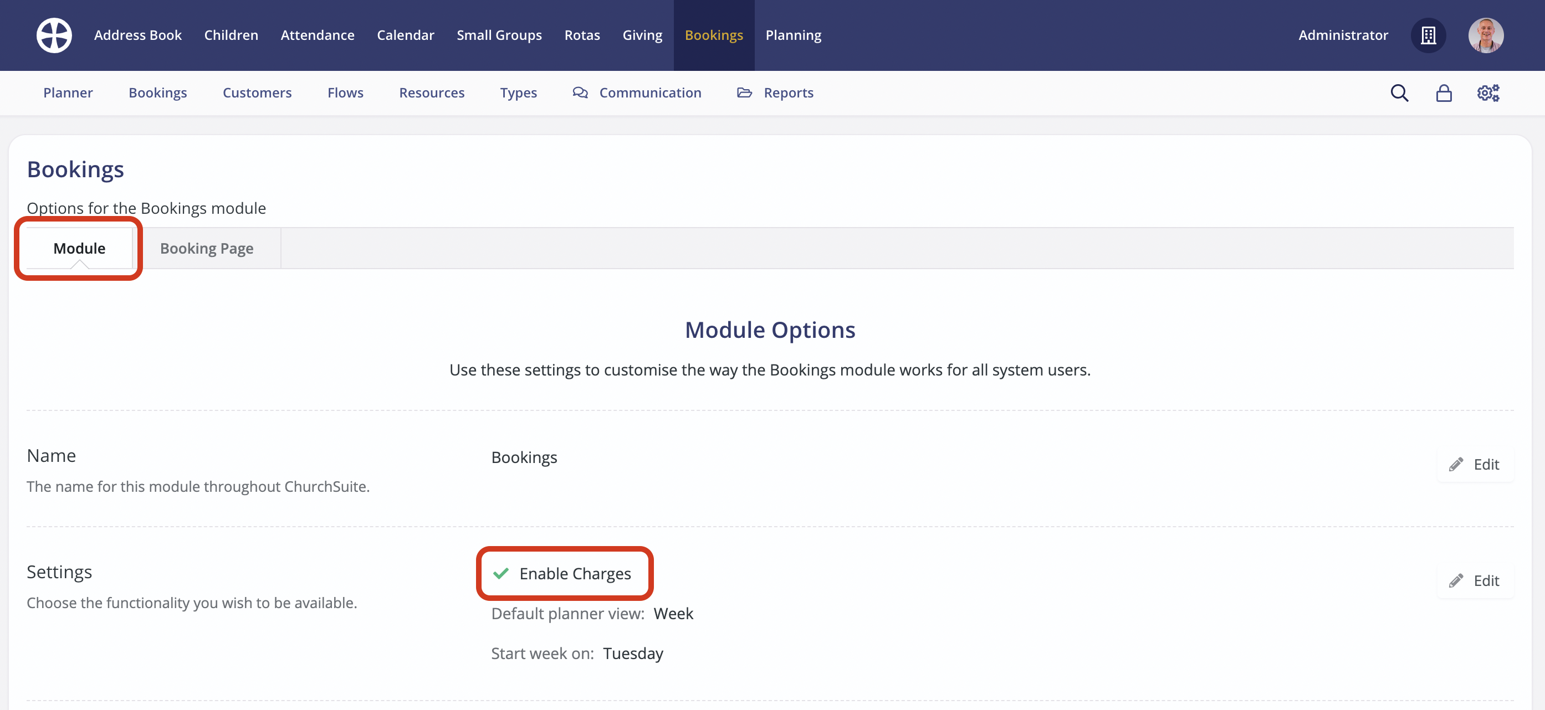The width and height of the screenshot is (1545, 710).
Task: Click Edit for the Settings row
Action: tap(1475, 580)
